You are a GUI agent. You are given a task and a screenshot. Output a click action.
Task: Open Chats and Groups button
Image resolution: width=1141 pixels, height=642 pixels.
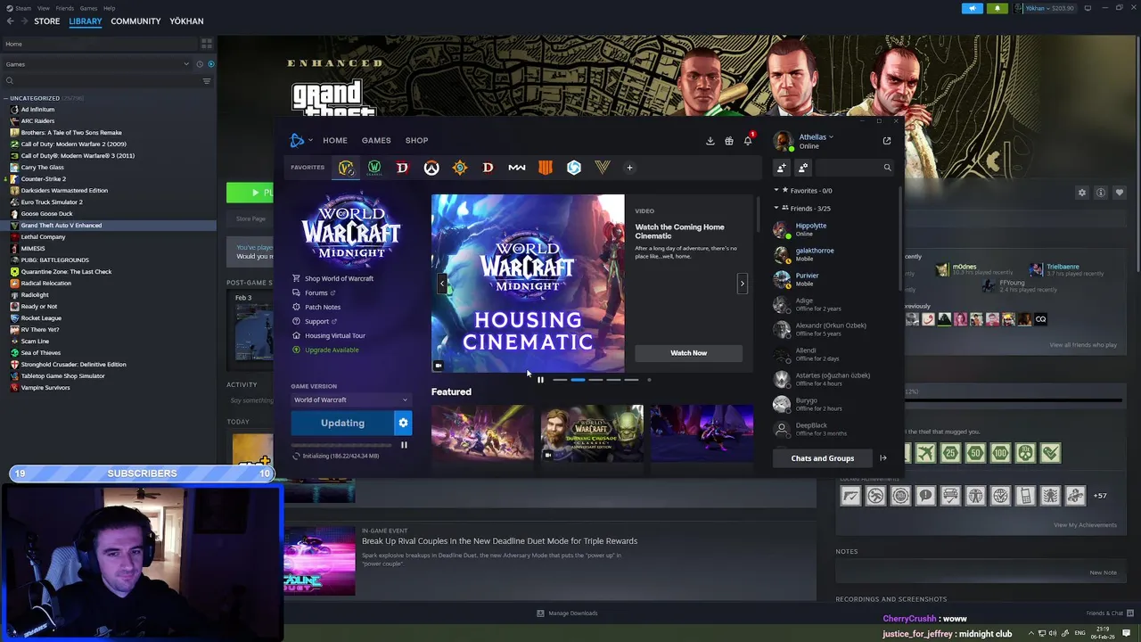pos(823,458)
